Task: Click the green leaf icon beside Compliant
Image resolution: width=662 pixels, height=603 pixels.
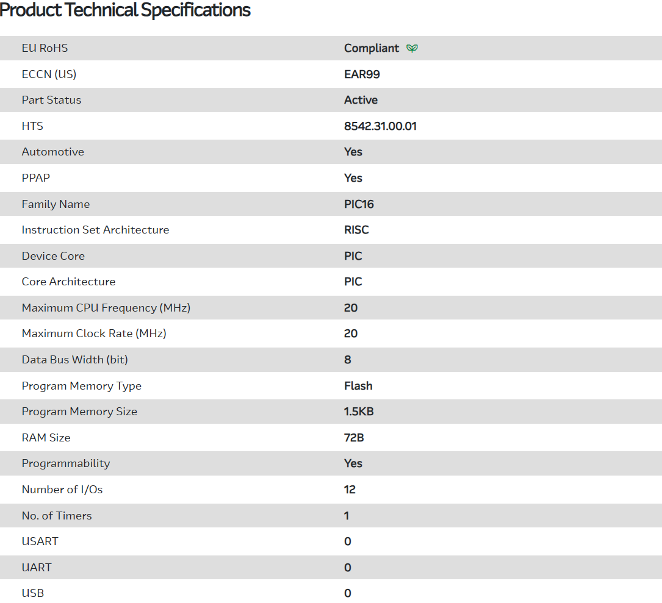Action: [x=412, y=48]
